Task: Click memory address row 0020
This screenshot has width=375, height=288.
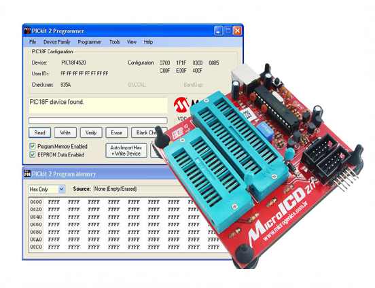Action: point(36,209)
